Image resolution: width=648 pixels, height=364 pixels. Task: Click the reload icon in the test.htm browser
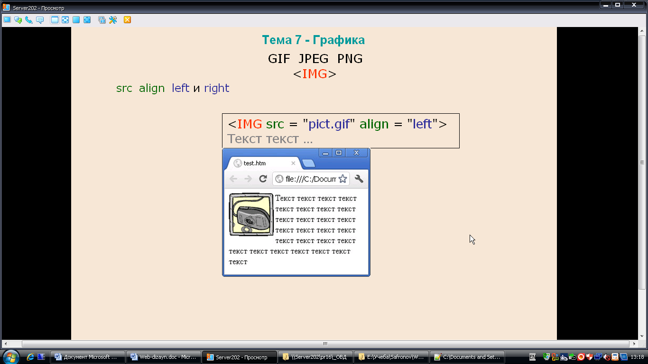coord(263,179)
